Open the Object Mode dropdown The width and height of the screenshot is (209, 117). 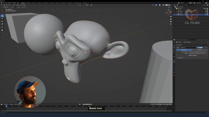pyautogui.click(x=8, y=5)
